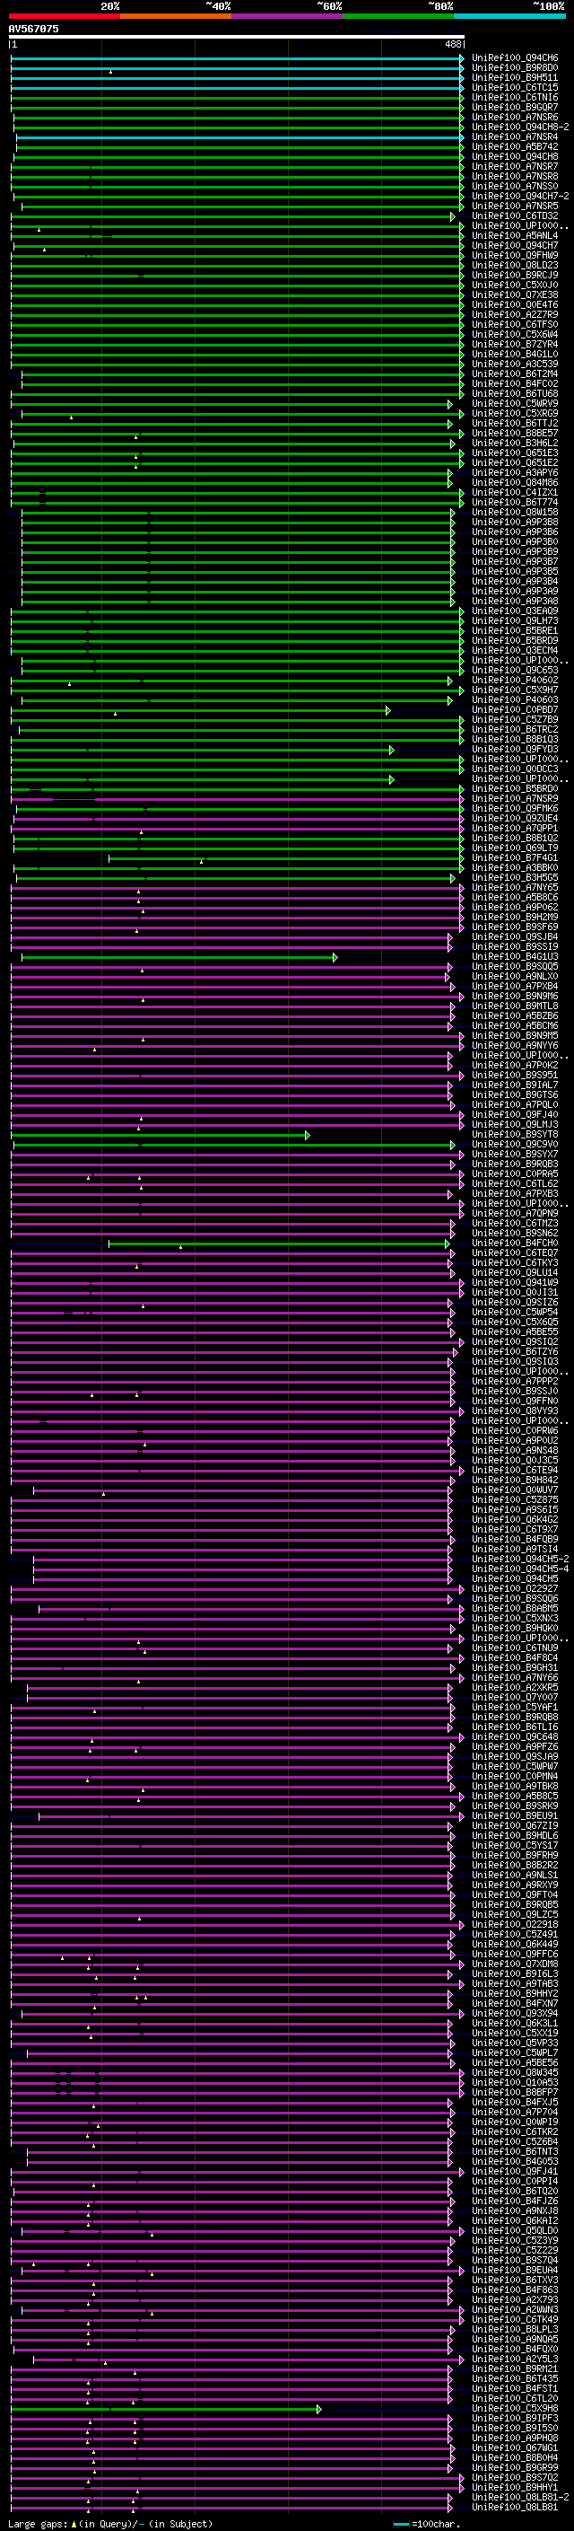Select the UniRef100_C6TNI6 label
Screen dimensions: 574x2531
click(x=515, y=97)
